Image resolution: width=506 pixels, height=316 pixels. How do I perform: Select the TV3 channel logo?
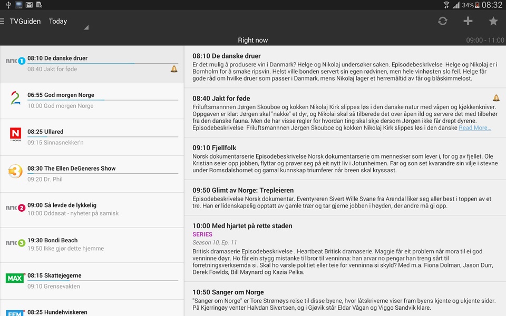(x=15, y=171)
